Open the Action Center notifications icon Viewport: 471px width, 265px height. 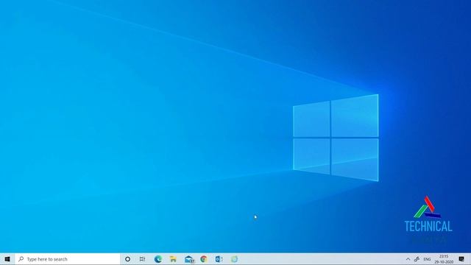(x=461, y=259)
